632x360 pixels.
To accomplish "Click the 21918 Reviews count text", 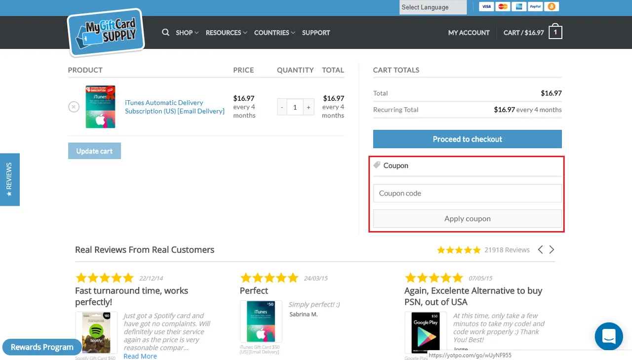I will [507, 250].
